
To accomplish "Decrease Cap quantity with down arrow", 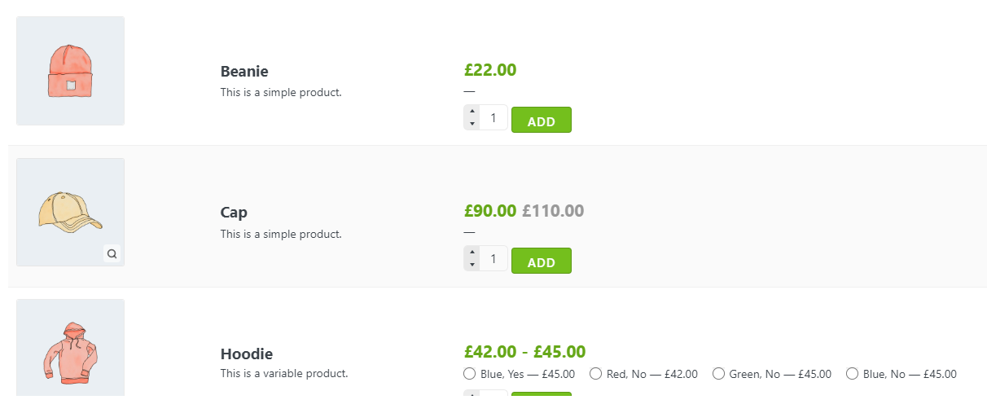I will point(472,265).
